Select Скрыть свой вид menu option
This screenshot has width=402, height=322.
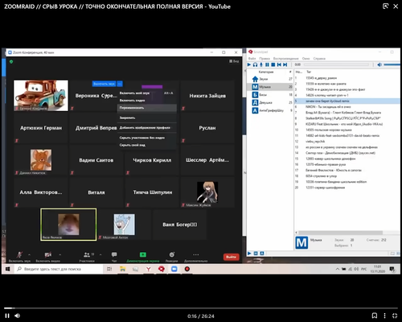click(147, 145)
